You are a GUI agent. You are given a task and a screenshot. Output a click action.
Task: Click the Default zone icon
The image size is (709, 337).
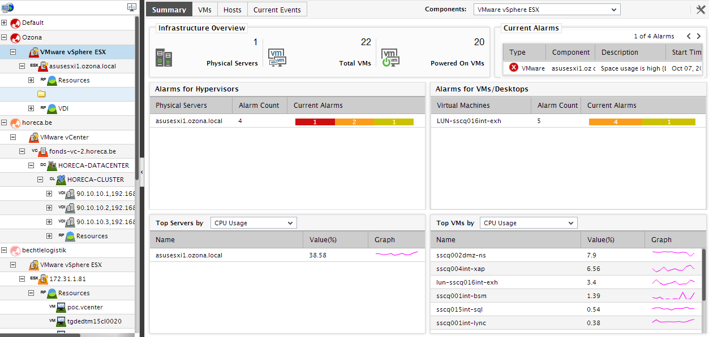click(16, 23)
